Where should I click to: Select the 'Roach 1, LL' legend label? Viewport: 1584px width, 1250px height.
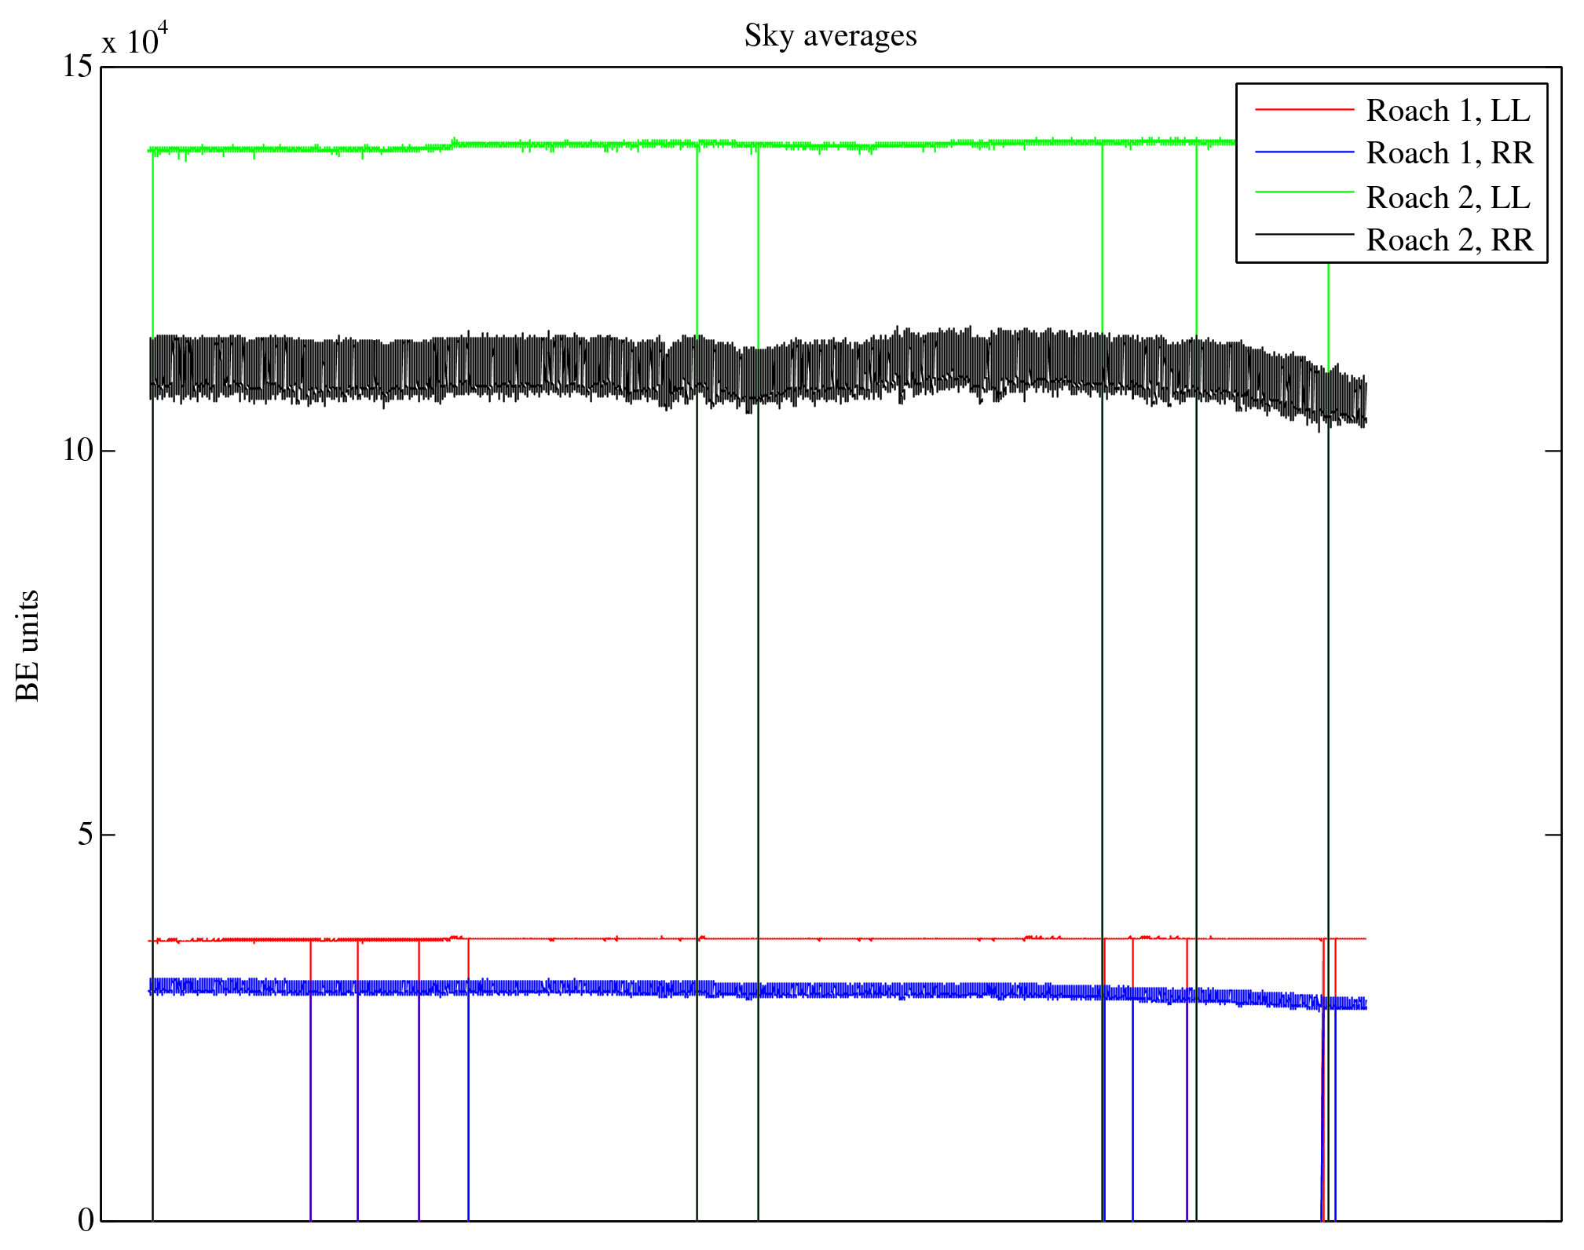[1448, 111]
